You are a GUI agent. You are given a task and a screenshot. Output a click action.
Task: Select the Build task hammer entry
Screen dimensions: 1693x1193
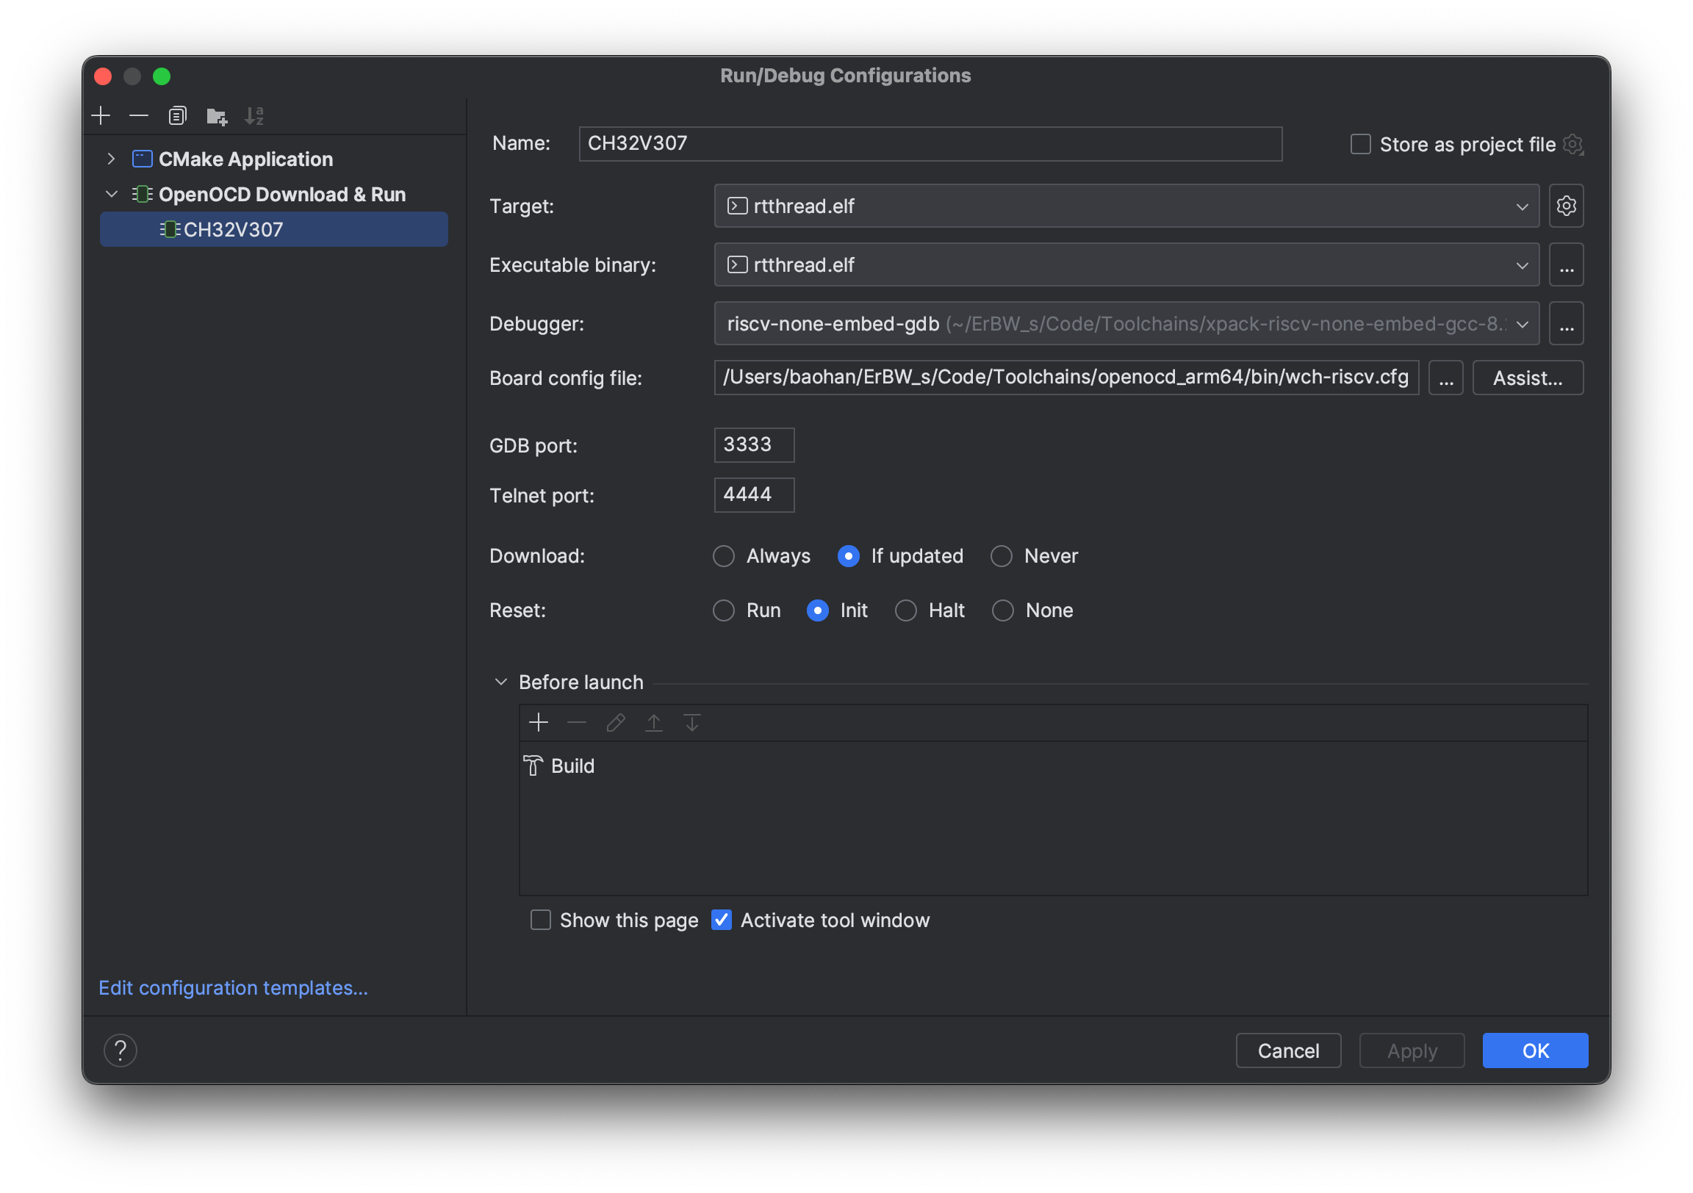(560, 767)
